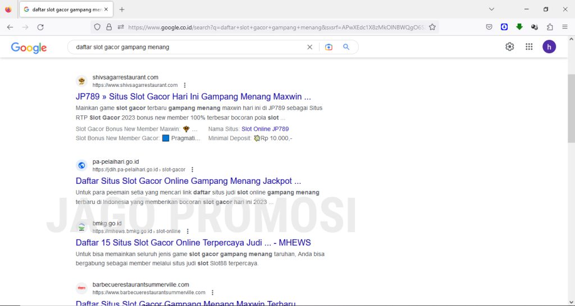
Task: Click the https://www.barbecuerestaurantsummerville.com URL text
Action: [149, 293]
